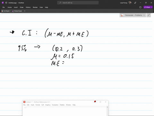Switch to the Home tab
154x116 pixels.
10,7
